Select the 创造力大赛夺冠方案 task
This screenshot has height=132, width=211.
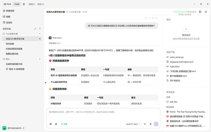coord(22,39)
